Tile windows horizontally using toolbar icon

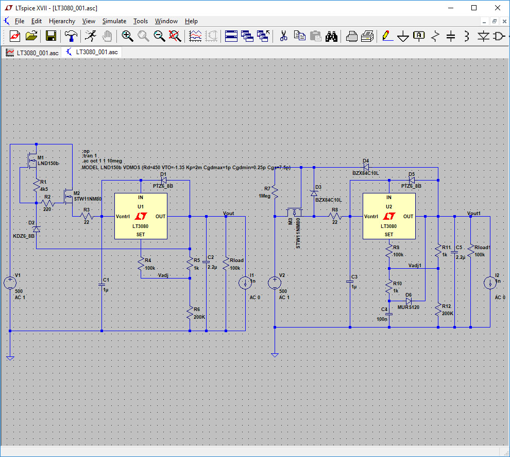tap(231, 36)
